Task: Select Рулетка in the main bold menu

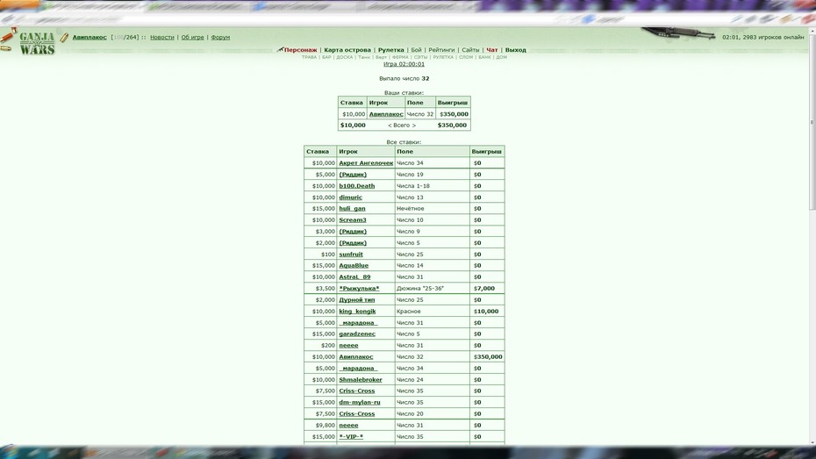Action: coord(390,50)
